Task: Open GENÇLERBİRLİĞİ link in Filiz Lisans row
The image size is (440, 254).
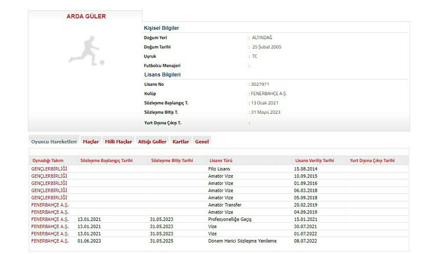Action: click(x=49, y=169)
